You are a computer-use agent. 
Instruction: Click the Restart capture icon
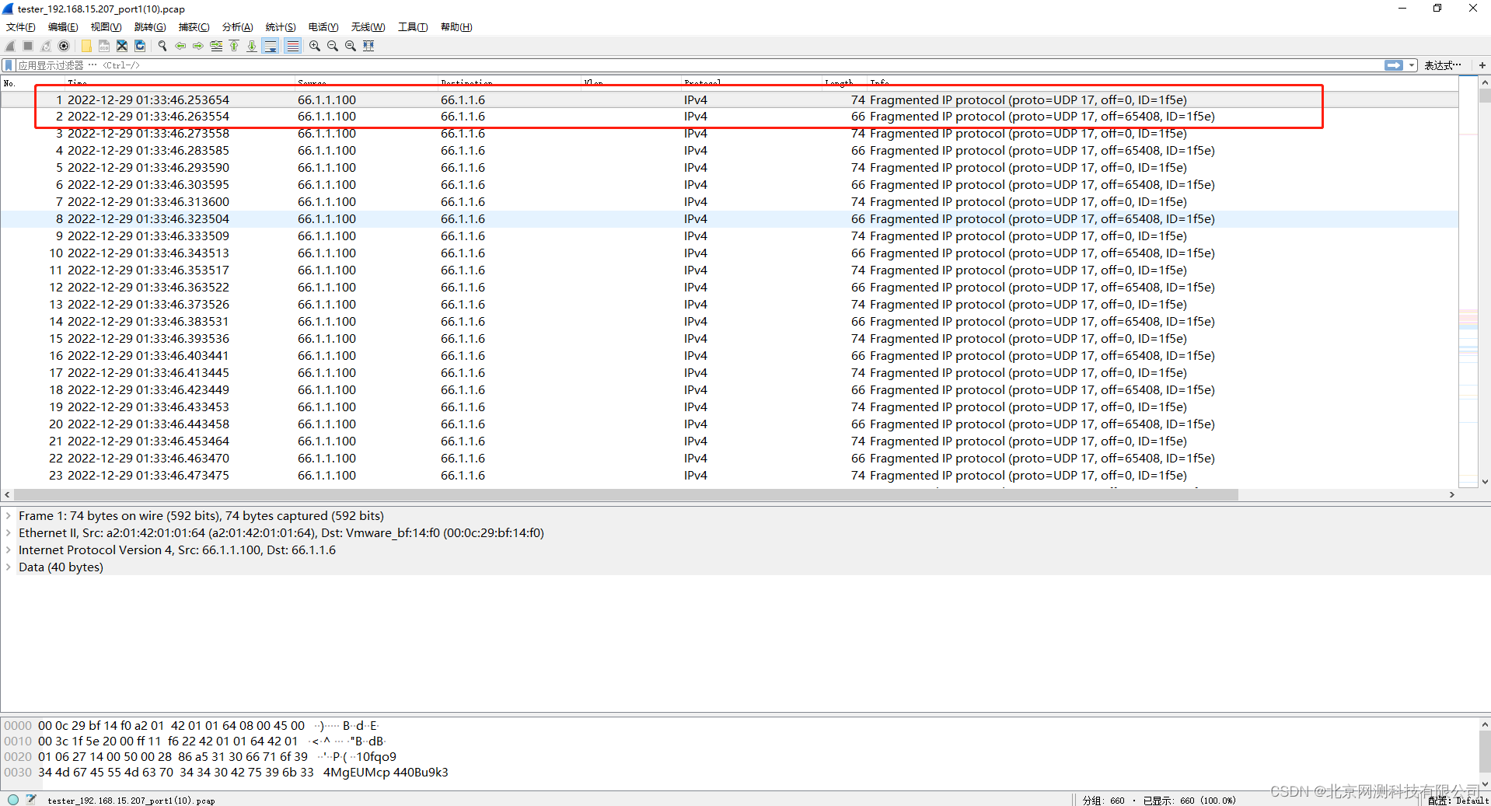(x=46, y=46)
